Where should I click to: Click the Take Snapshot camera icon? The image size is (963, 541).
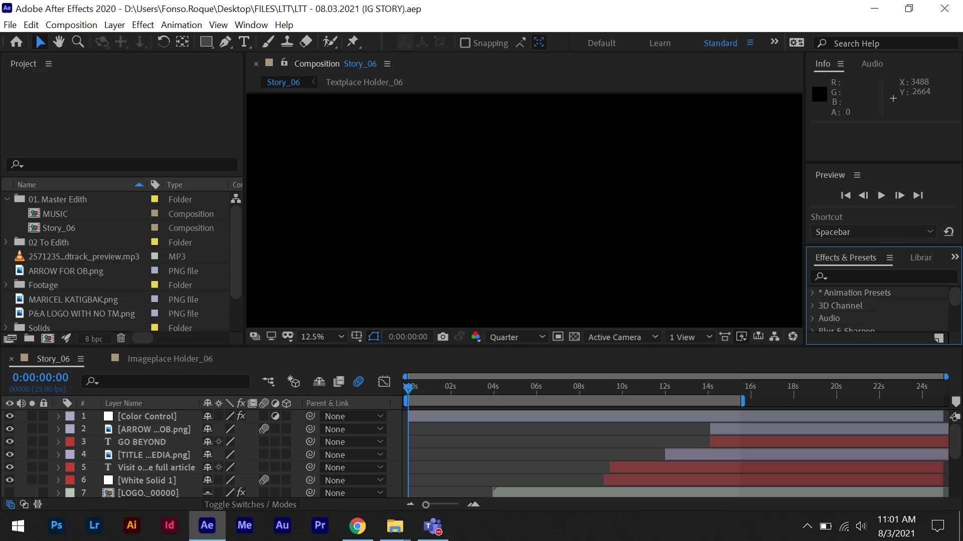[442, 337]
